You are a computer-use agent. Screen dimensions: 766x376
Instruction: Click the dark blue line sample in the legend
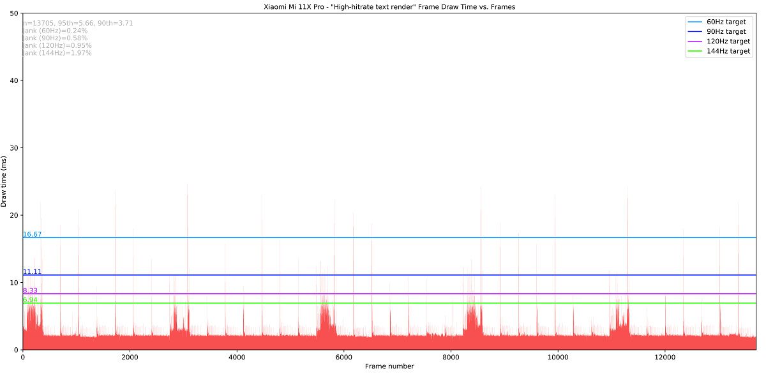pos(695,32)
